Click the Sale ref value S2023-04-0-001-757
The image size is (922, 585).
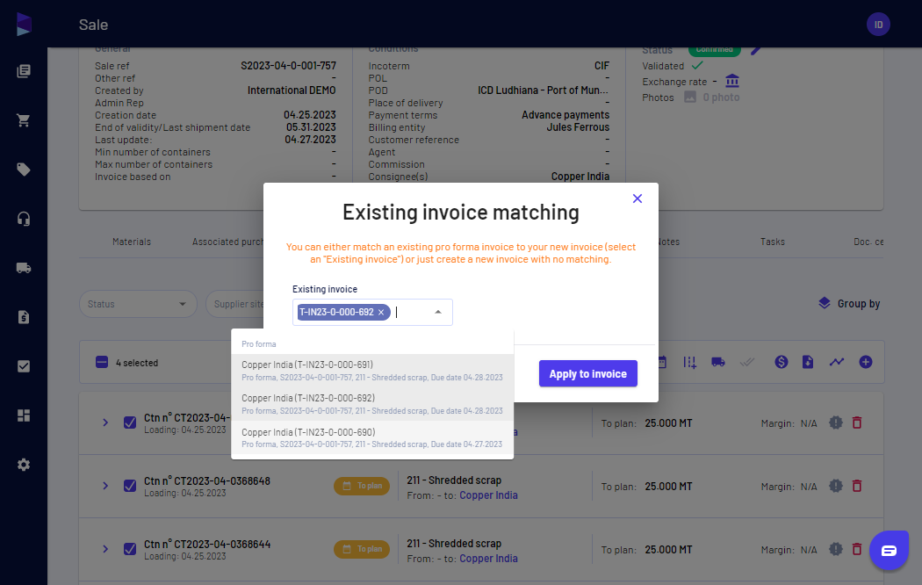[288, 66]
